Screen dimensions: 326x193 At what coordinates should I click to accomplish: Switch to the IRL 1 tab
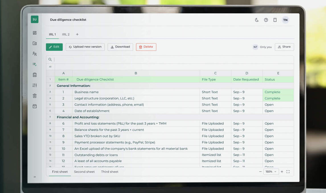point(52,34)
